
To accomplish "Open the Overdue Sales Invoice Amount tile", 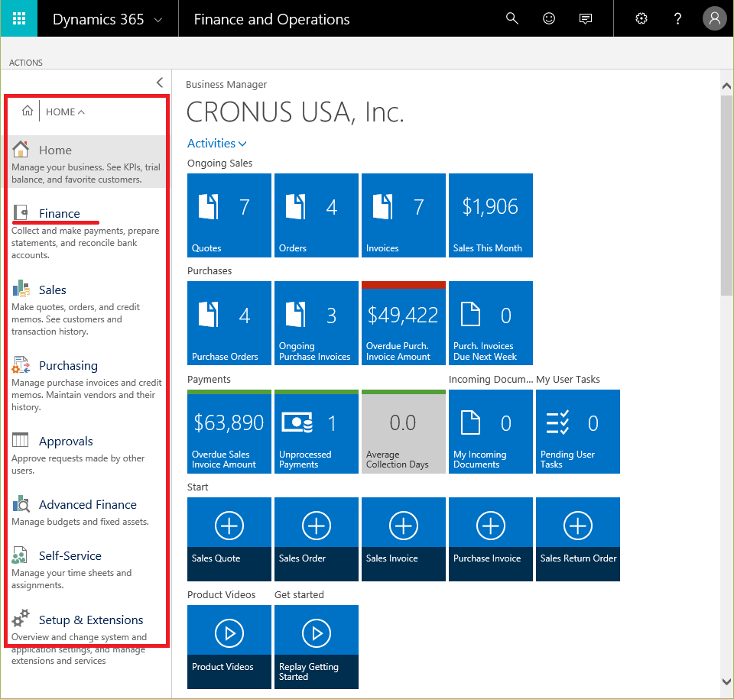I will click(x=229, y=432).
